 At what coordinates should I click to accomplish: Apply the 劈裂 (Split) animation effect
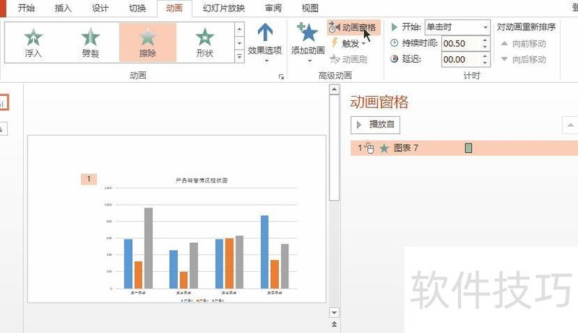(90, 43)
